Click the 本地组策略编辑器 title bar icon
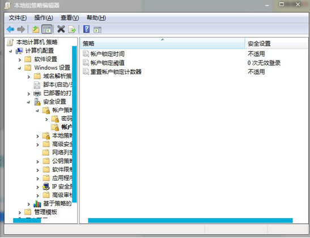The height and width of the screenshot is (238, 310). point(7,5)
